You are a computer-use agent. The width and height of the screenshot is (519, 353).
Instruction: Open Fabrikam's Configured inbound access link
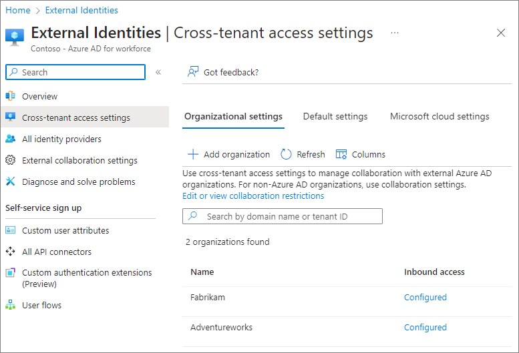[x=425, y=298]
